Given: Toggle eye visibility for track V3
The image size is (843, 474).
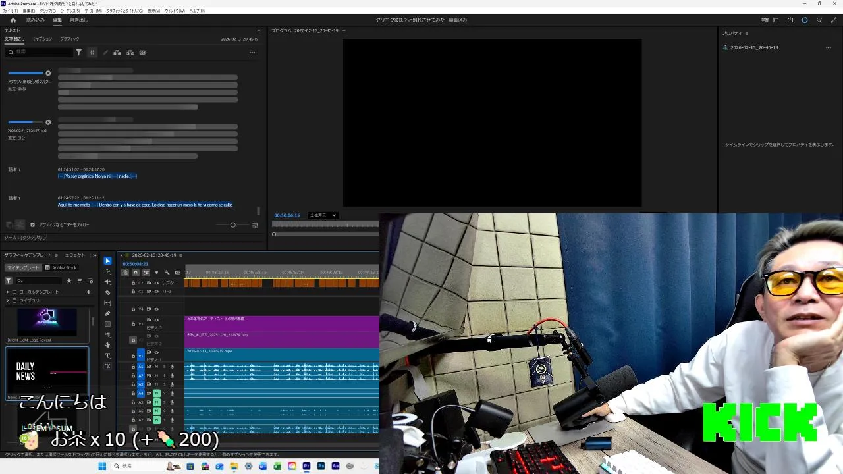Looking at the screenshot, I should point(156,319).
